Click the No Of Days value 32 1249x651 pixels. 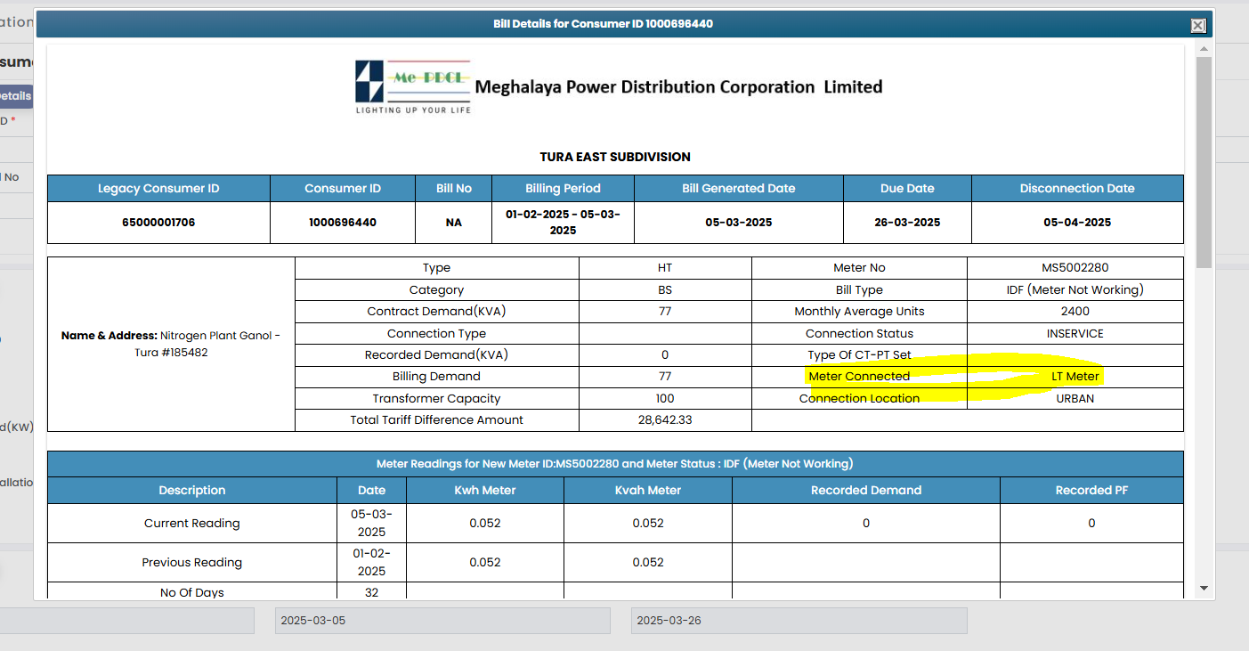coord(372,593)
